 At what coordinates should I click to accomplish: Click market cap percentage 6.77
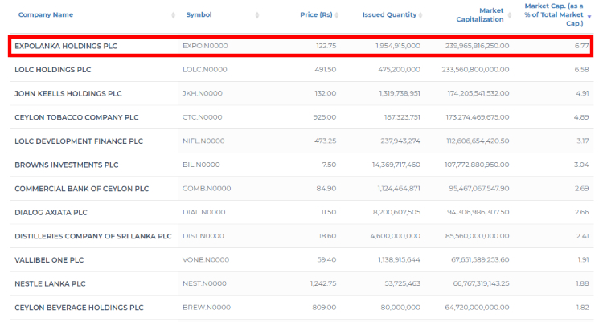point(582,46)
